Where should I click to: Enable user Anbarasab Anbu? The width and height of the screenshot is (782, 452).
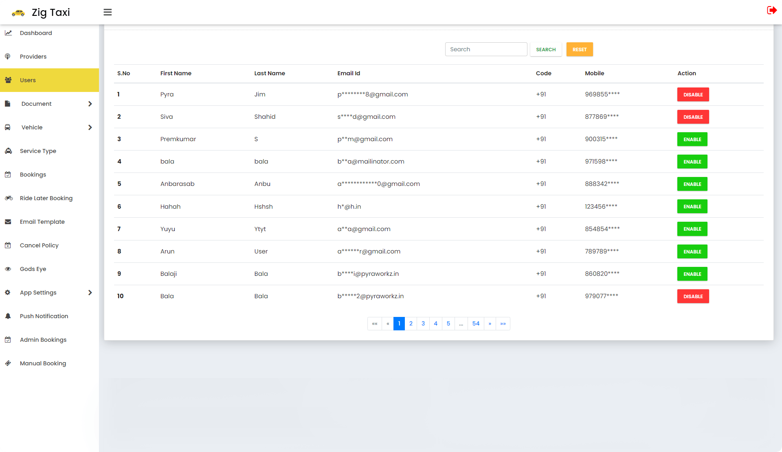[692, 184]
